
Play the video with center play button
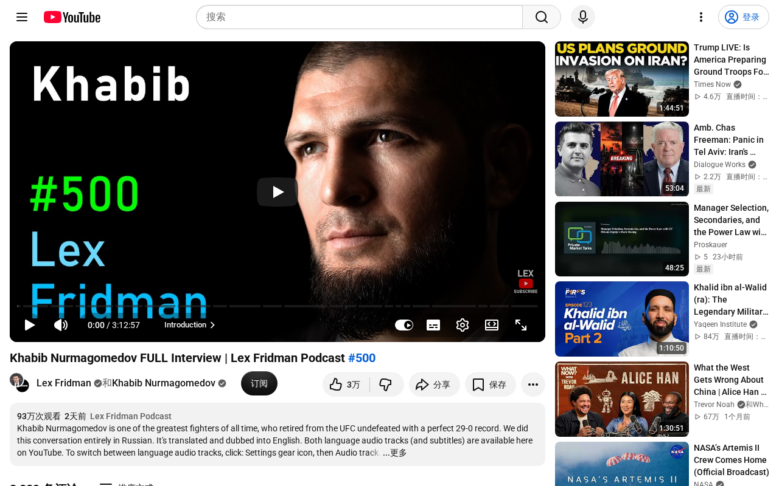pos(278,192)
